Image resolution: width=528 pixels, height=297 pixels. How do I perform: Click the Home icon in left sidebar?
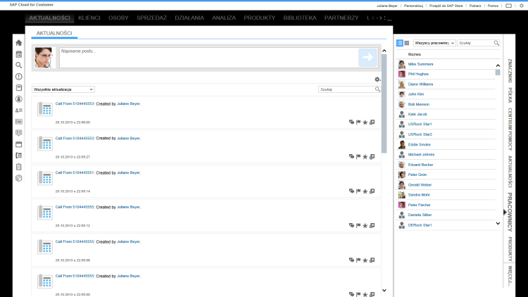click(19, 43)
